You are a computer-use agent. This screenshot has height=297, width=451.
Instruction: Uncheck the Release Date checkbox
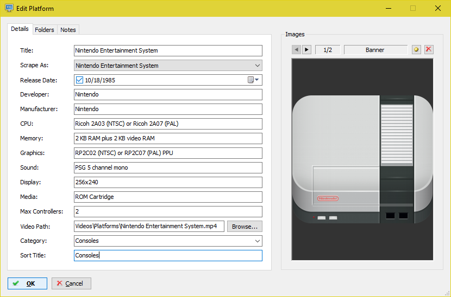79,80
